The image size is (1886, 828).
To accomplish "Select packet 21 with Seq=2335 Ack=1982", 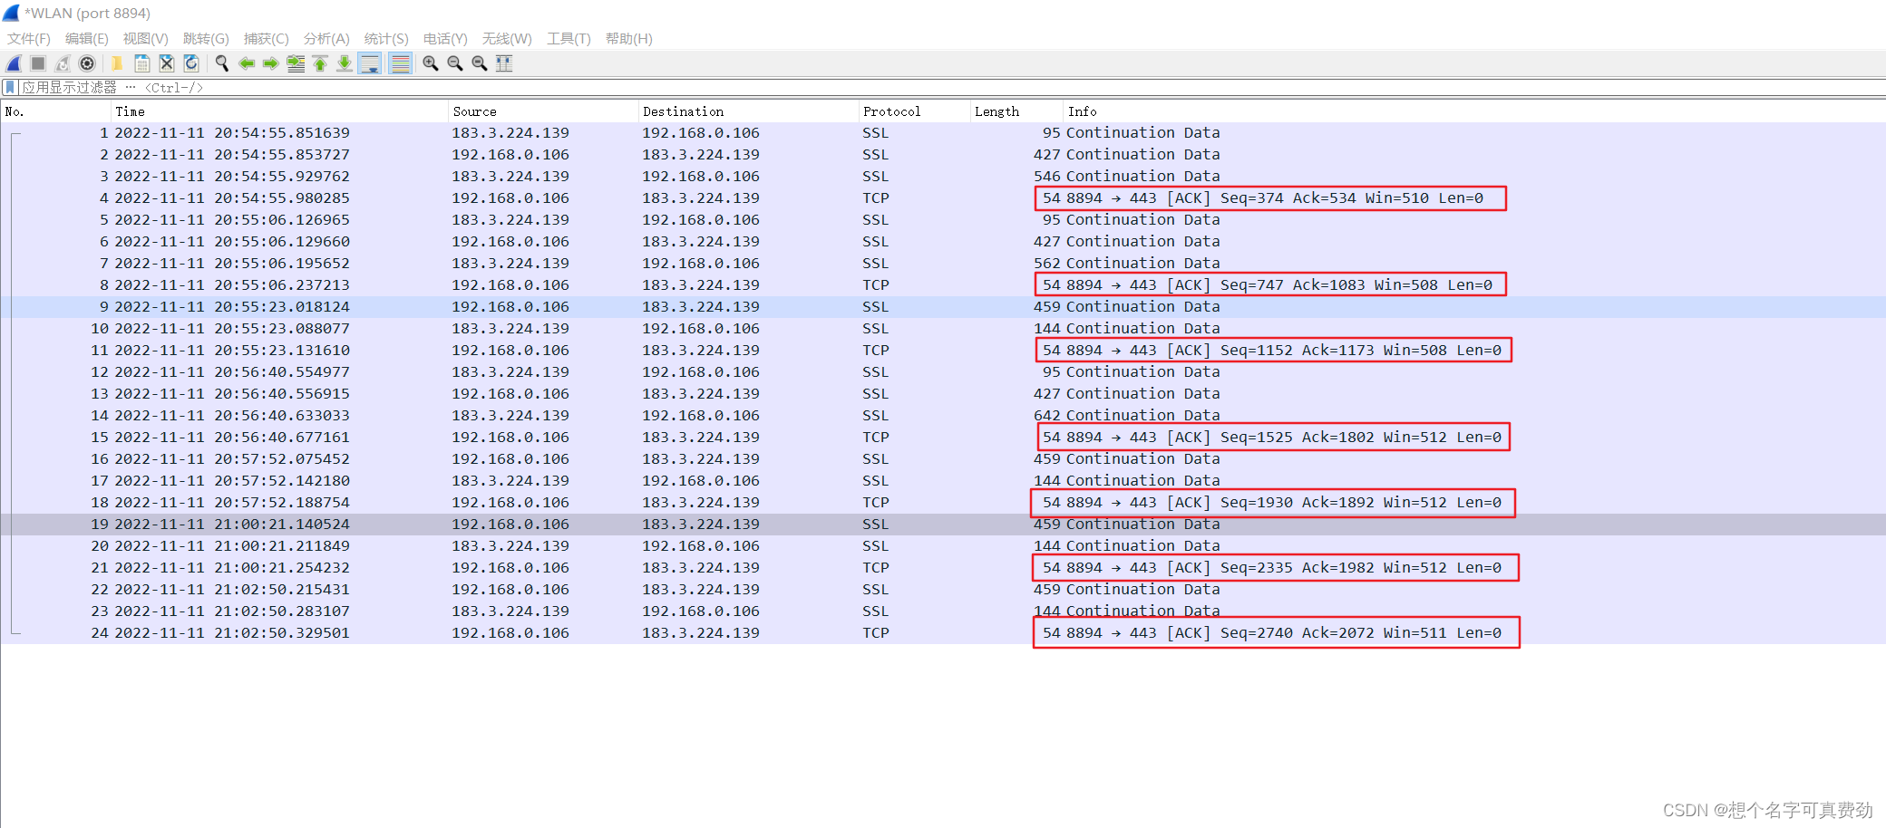I will 943,568.
